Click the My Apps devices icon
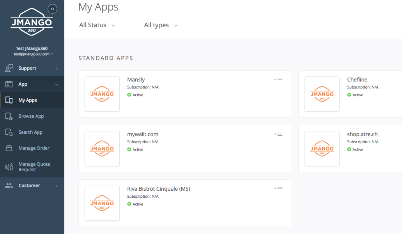The height and width of the screenshot is (234, 402). (x=9, y=100)
